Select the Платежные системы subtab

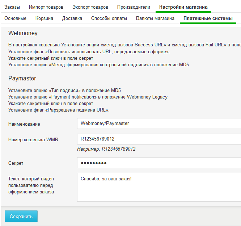(208, 18)
